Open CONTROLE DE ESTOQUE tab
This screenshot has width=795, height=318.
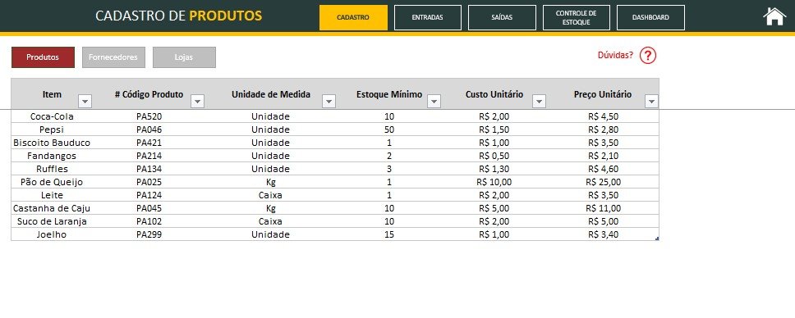[x=576, y=18]
